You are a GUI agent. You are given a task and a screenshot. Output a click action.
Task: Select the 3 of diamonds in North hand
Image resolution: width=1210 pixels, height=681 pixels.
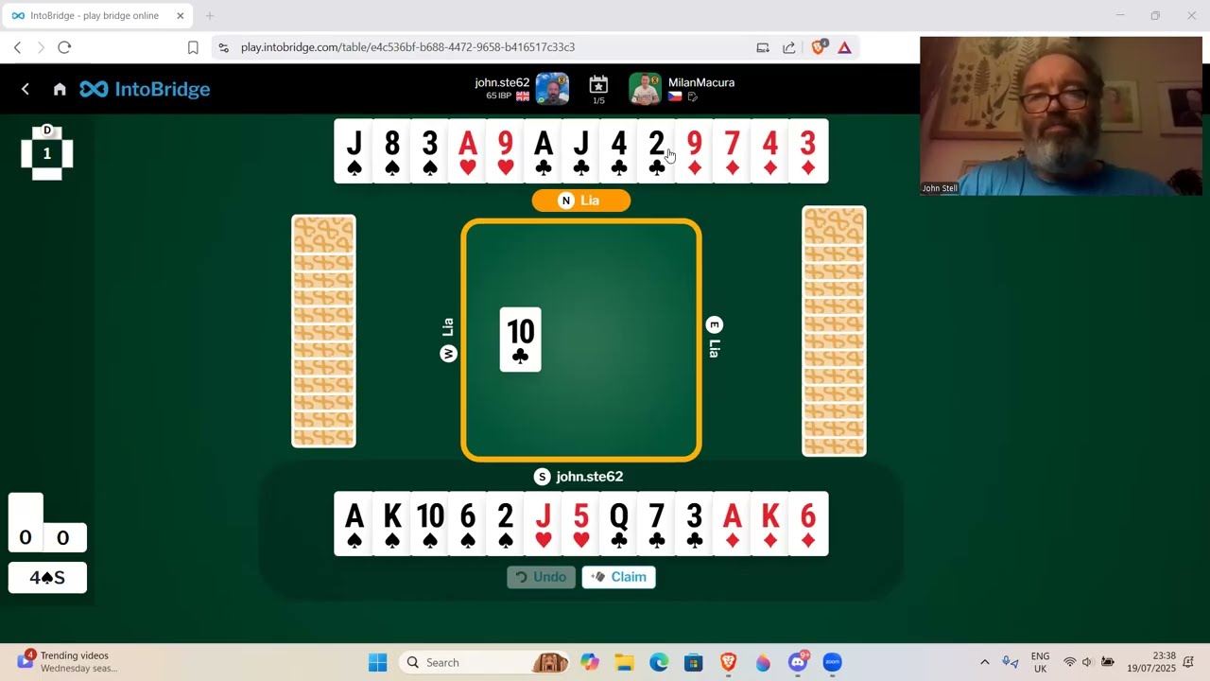(808, 151)
